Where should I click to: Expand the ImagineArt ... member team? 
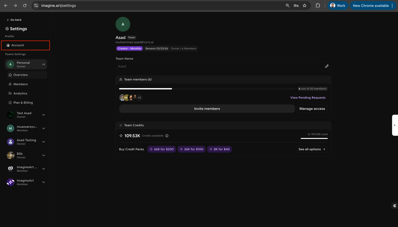pyautogui.click(x=44, y=169)
